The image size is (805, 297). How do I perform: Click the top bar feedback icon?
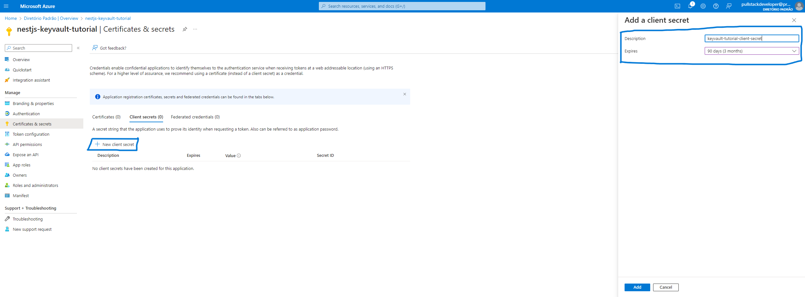pos(728,6)
